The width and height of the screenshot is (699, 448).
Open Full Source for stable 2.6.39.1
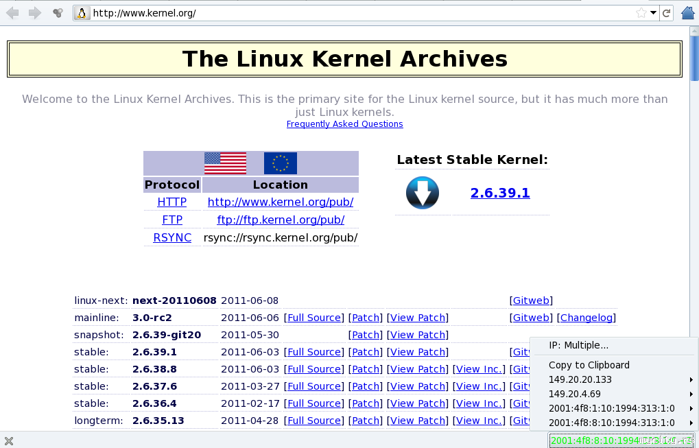point(314,352)
